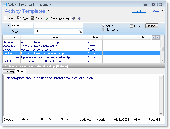Toggle the Not Active checkbox
The image size is (170, 129).
104,30
